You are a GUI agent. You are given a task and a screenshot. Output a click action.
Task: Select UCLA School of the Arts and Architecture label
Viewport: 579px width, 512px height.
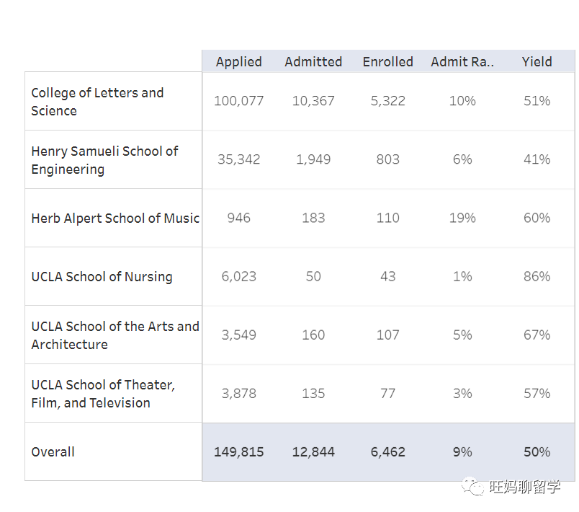pos(115,335)
